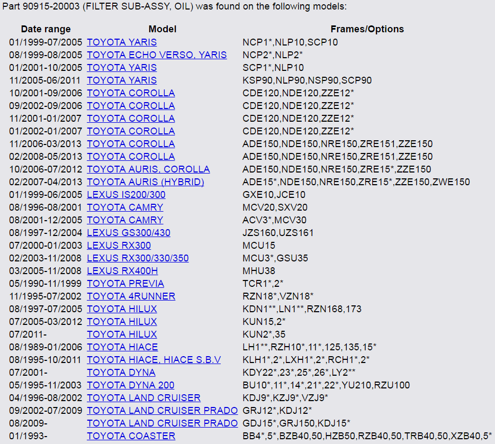Click frames text JZS160,UZS161

(278, 232)
